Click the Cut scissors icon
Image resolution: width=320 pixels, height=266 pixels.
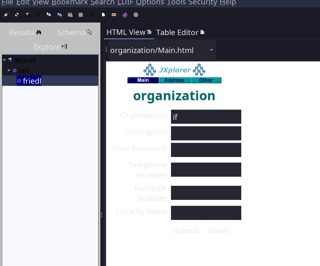[x=38, y=15]
